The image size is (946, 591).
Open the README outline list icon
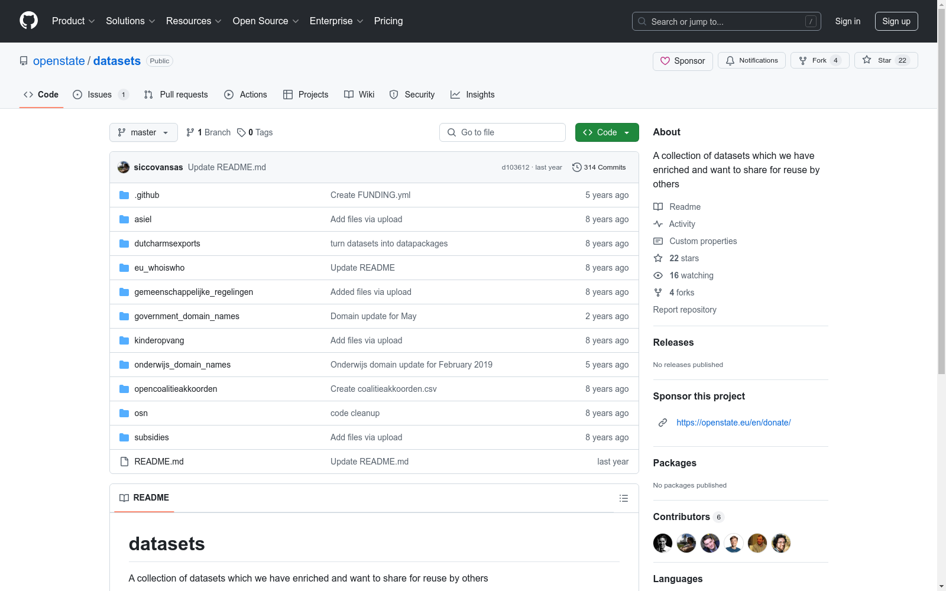(623, 498)
